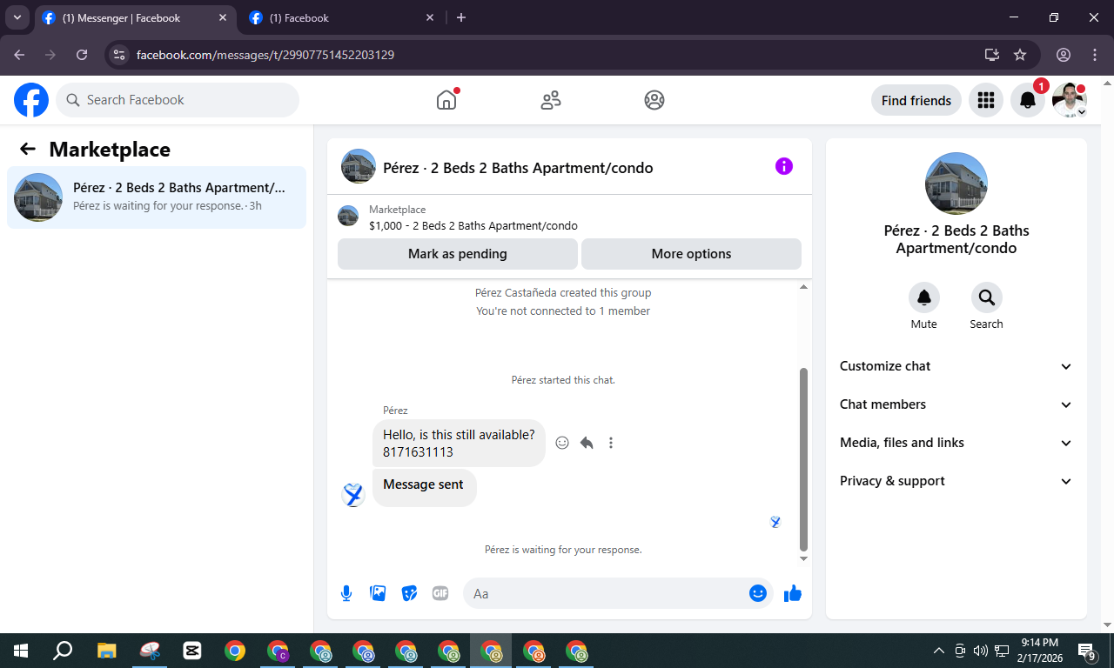Screen dimensions: 1114x668
Task: Mute the conversation bell icon
Action: coord(924,297)
